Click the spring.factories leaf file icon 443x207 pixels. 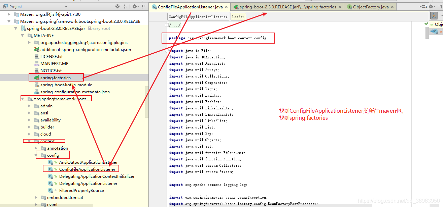point(37,78)
